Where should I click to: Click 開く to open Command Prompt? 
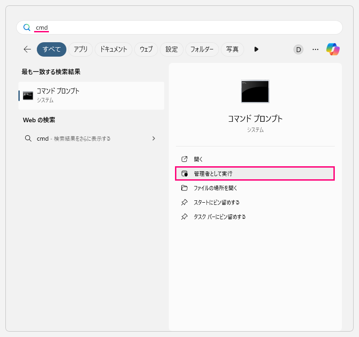pyautogui.click(x=198, y=159)
